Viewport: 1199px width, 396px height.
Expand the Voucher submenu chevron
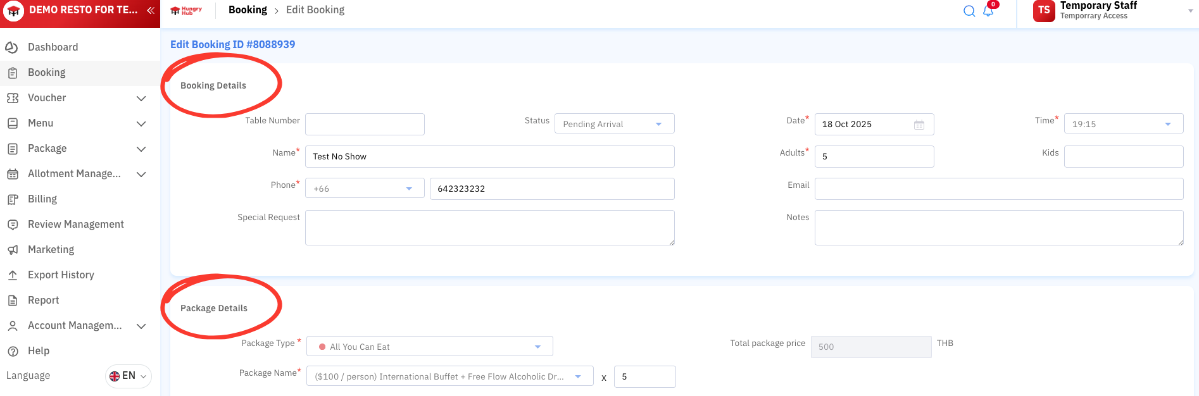coord(141,98)
